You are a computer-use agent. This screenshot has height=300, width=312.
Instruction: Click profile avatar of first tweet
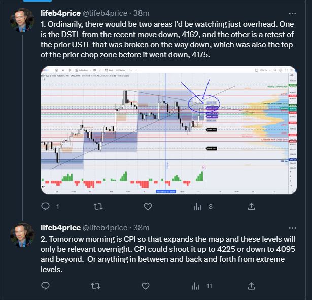pos(22,20)
